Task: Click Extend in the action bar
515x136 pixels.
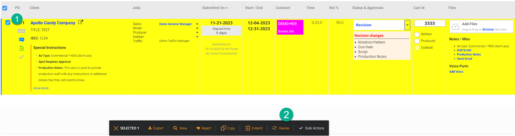Action: pyautogui.click(x=254, y=128)
